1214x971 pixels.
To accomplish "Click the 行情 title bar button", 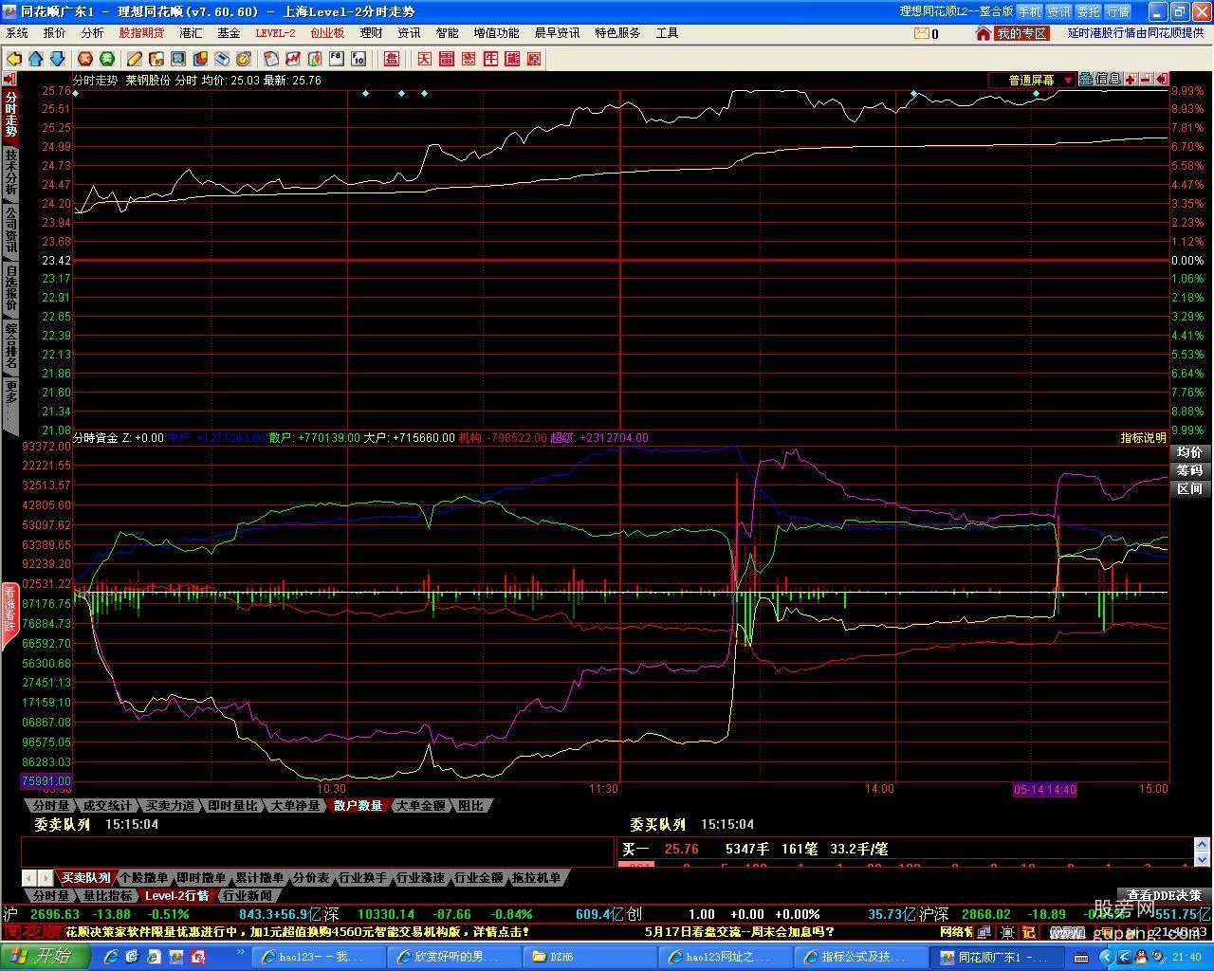I will 1118,11.
